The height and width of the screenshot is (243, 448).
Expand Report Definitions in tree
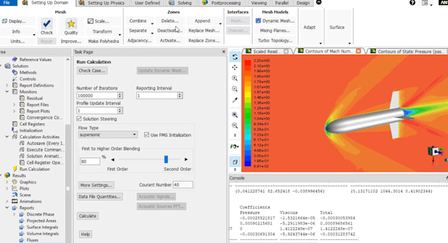tap(7, 86)
